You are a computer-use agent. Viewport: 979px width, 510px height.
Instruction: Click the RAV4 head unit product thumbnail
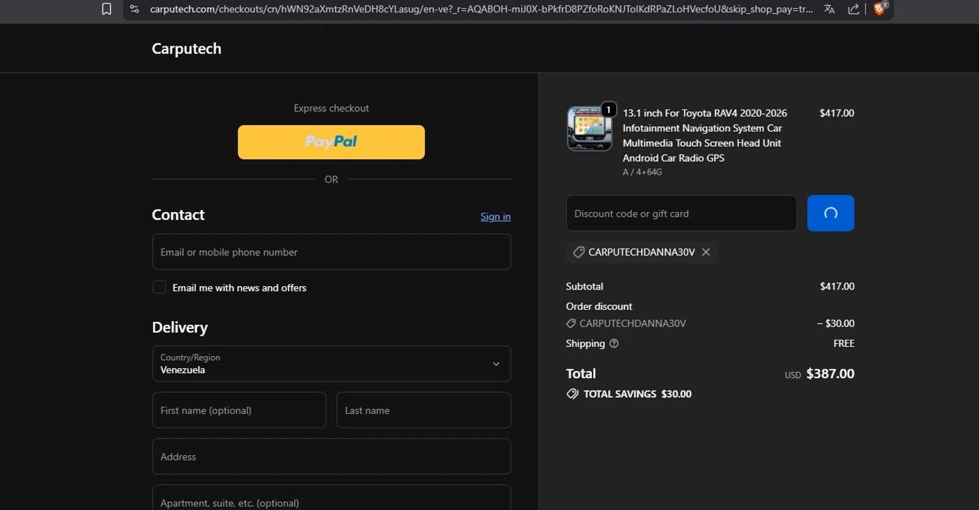[x=589, y=128]
